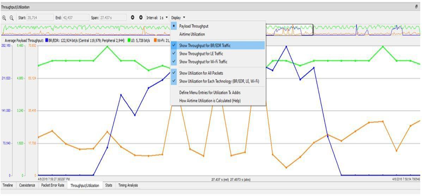Select the Throughput/Utilization tab

click(85, 185)
